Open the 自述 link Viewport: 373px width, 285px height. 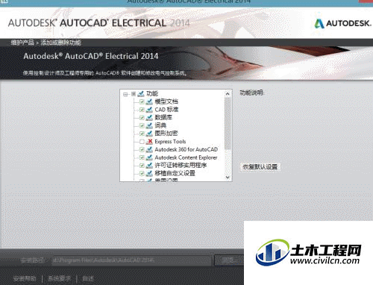pyautogui.click(x=88, y=278)
